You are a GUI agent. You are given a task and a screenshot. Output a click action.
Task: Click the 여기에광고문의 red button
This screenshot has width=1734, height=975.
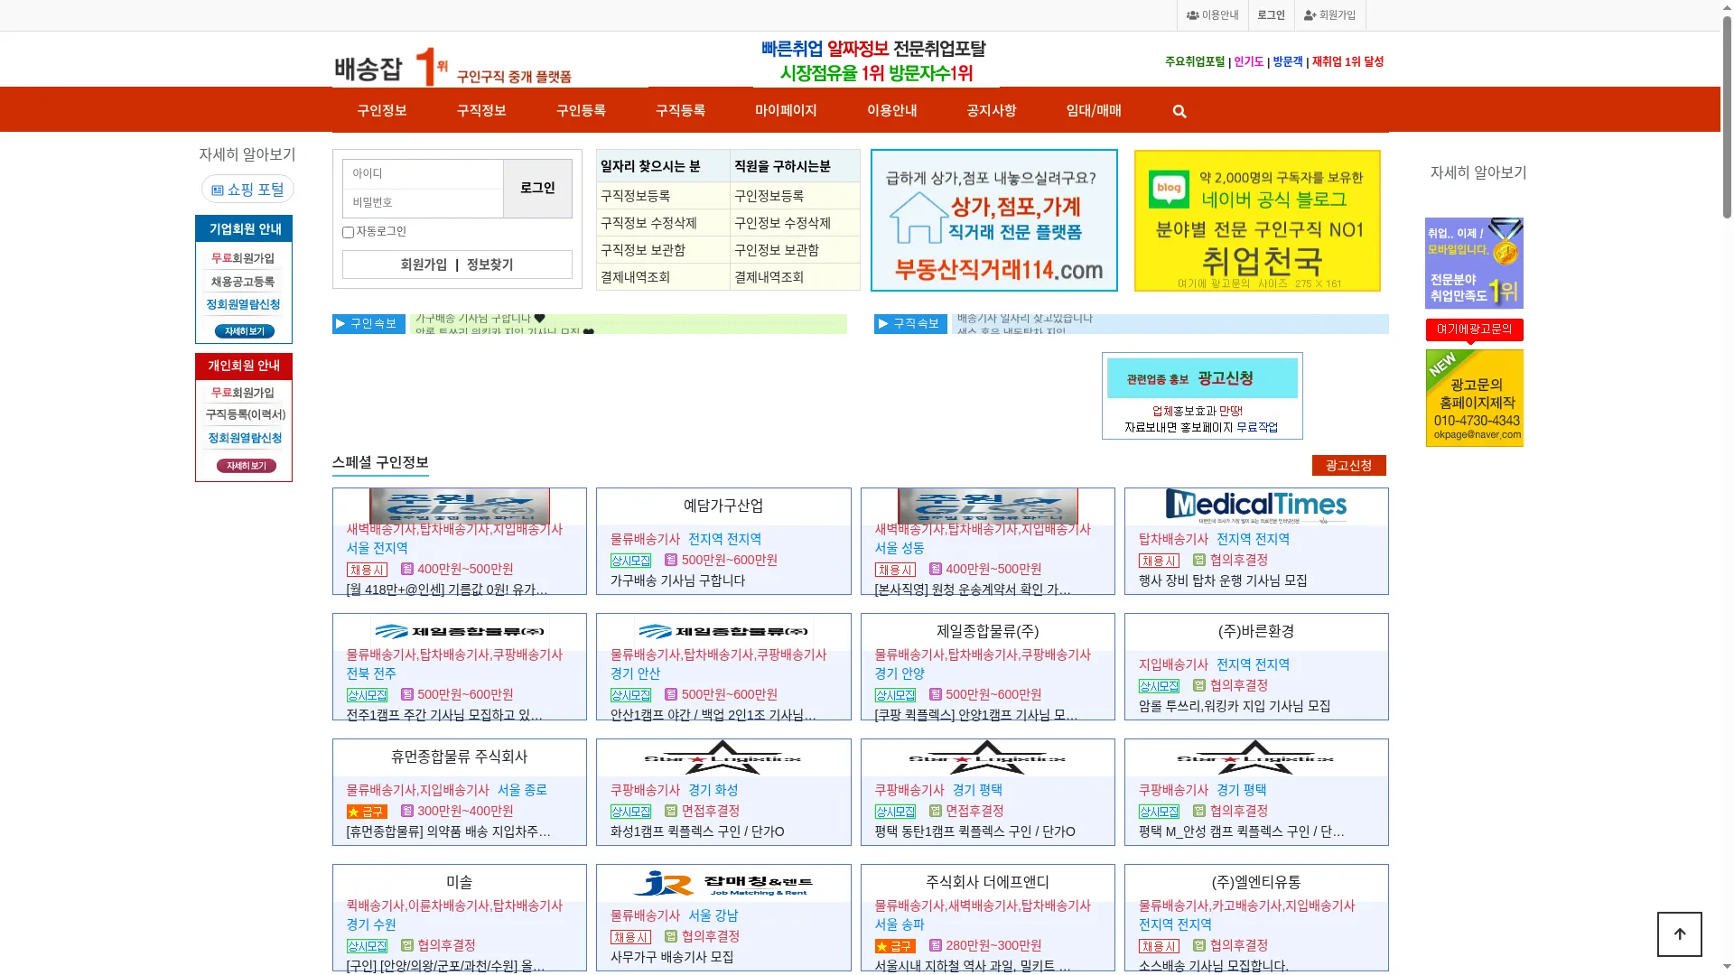(1474, 330)
